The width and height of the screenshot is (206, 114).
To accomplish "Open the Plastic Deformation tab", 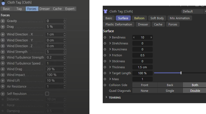I will [x=118, y=24].
